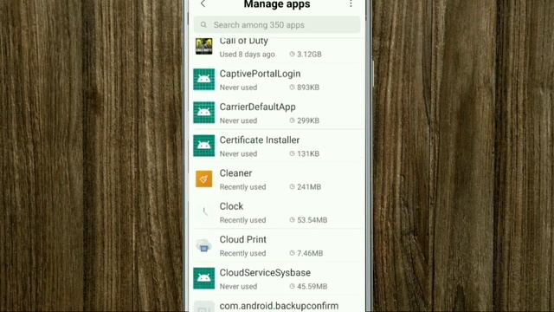The width and height of the screenshot is (554, 312).
Task: Tap the Certificate Installer android icon
Action: tap(204, 146)
